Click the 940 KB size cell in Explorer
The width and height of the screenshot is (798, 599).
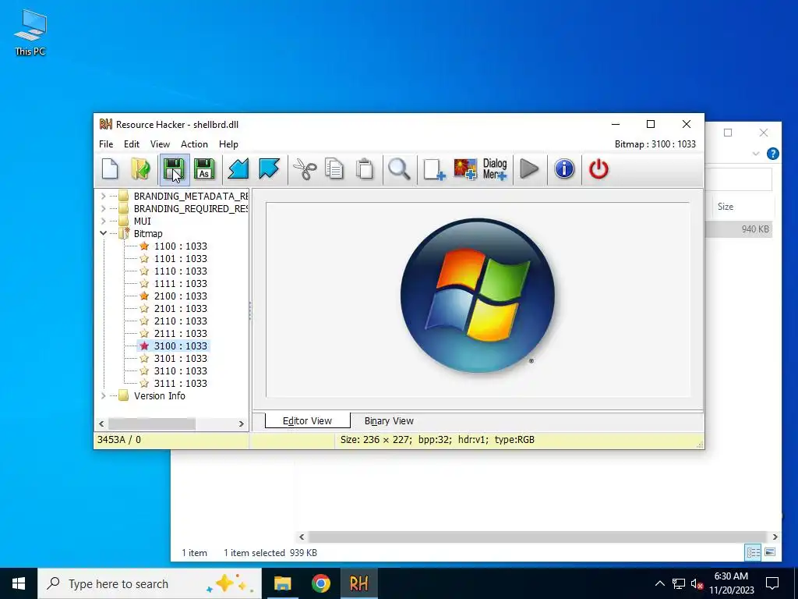(755, 229)
